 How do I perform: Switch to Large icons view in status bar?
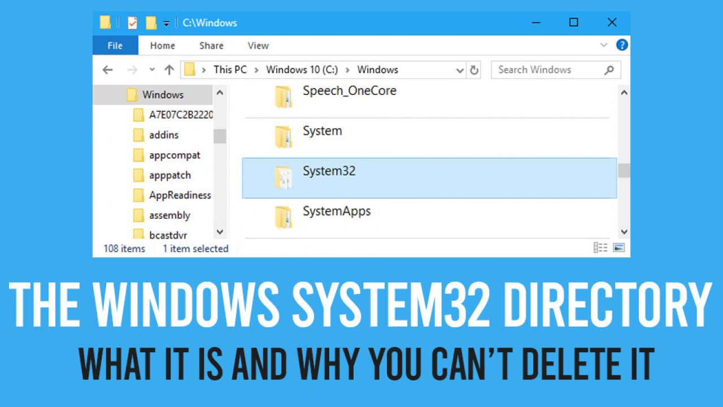coord(619,248)
